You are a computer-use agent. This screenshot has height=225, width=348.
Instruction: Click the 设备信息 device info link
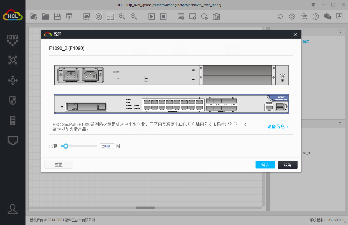click(x=276, y=126)
